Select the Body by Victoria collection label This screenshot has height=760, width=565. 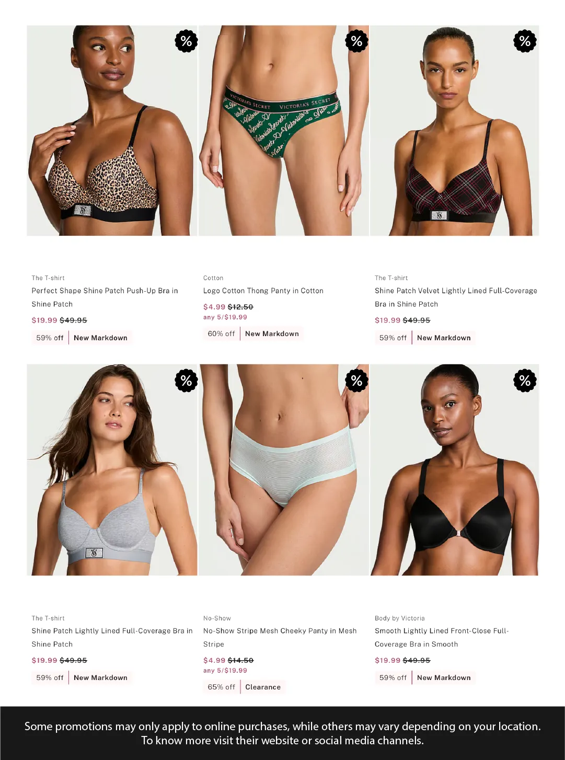tap(400, 618)
